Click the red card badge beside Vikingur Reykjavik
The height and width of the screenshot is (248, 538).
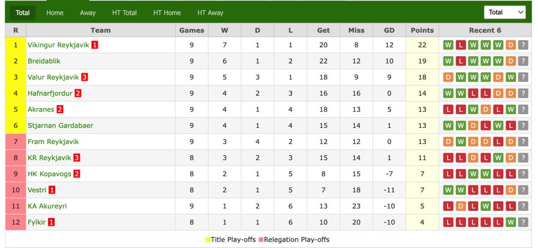95,45
